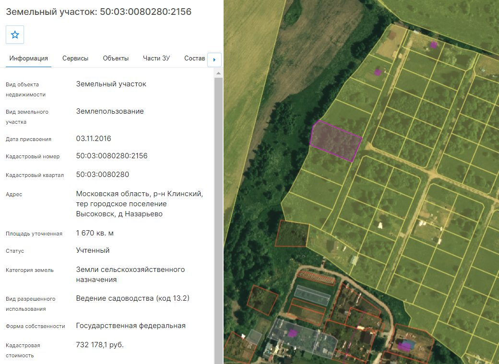Viewport: 499px width, 364px height.
Task: Select the status value Учтенный
Action: coord(93,250)
